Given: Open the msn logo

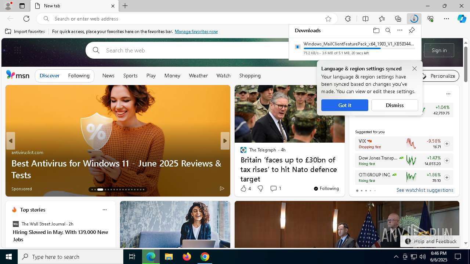Looking at the screenshot, I should pyautogui.click(x=18, y=75).
